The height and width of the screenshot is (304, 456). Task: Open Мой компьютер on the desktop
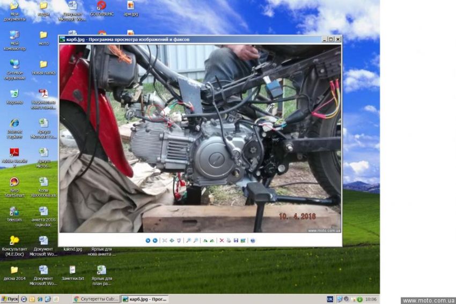[x=14, y=40]
